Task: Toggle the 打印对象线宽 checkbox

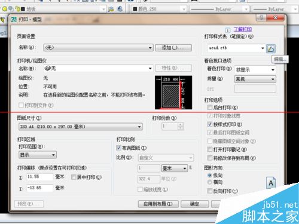Action: 210,116
